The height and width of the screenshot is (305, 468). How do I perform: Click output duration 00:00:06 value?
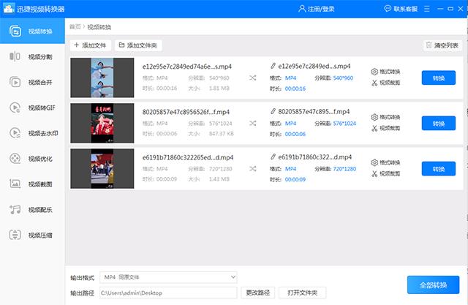[x=295, y=134]
